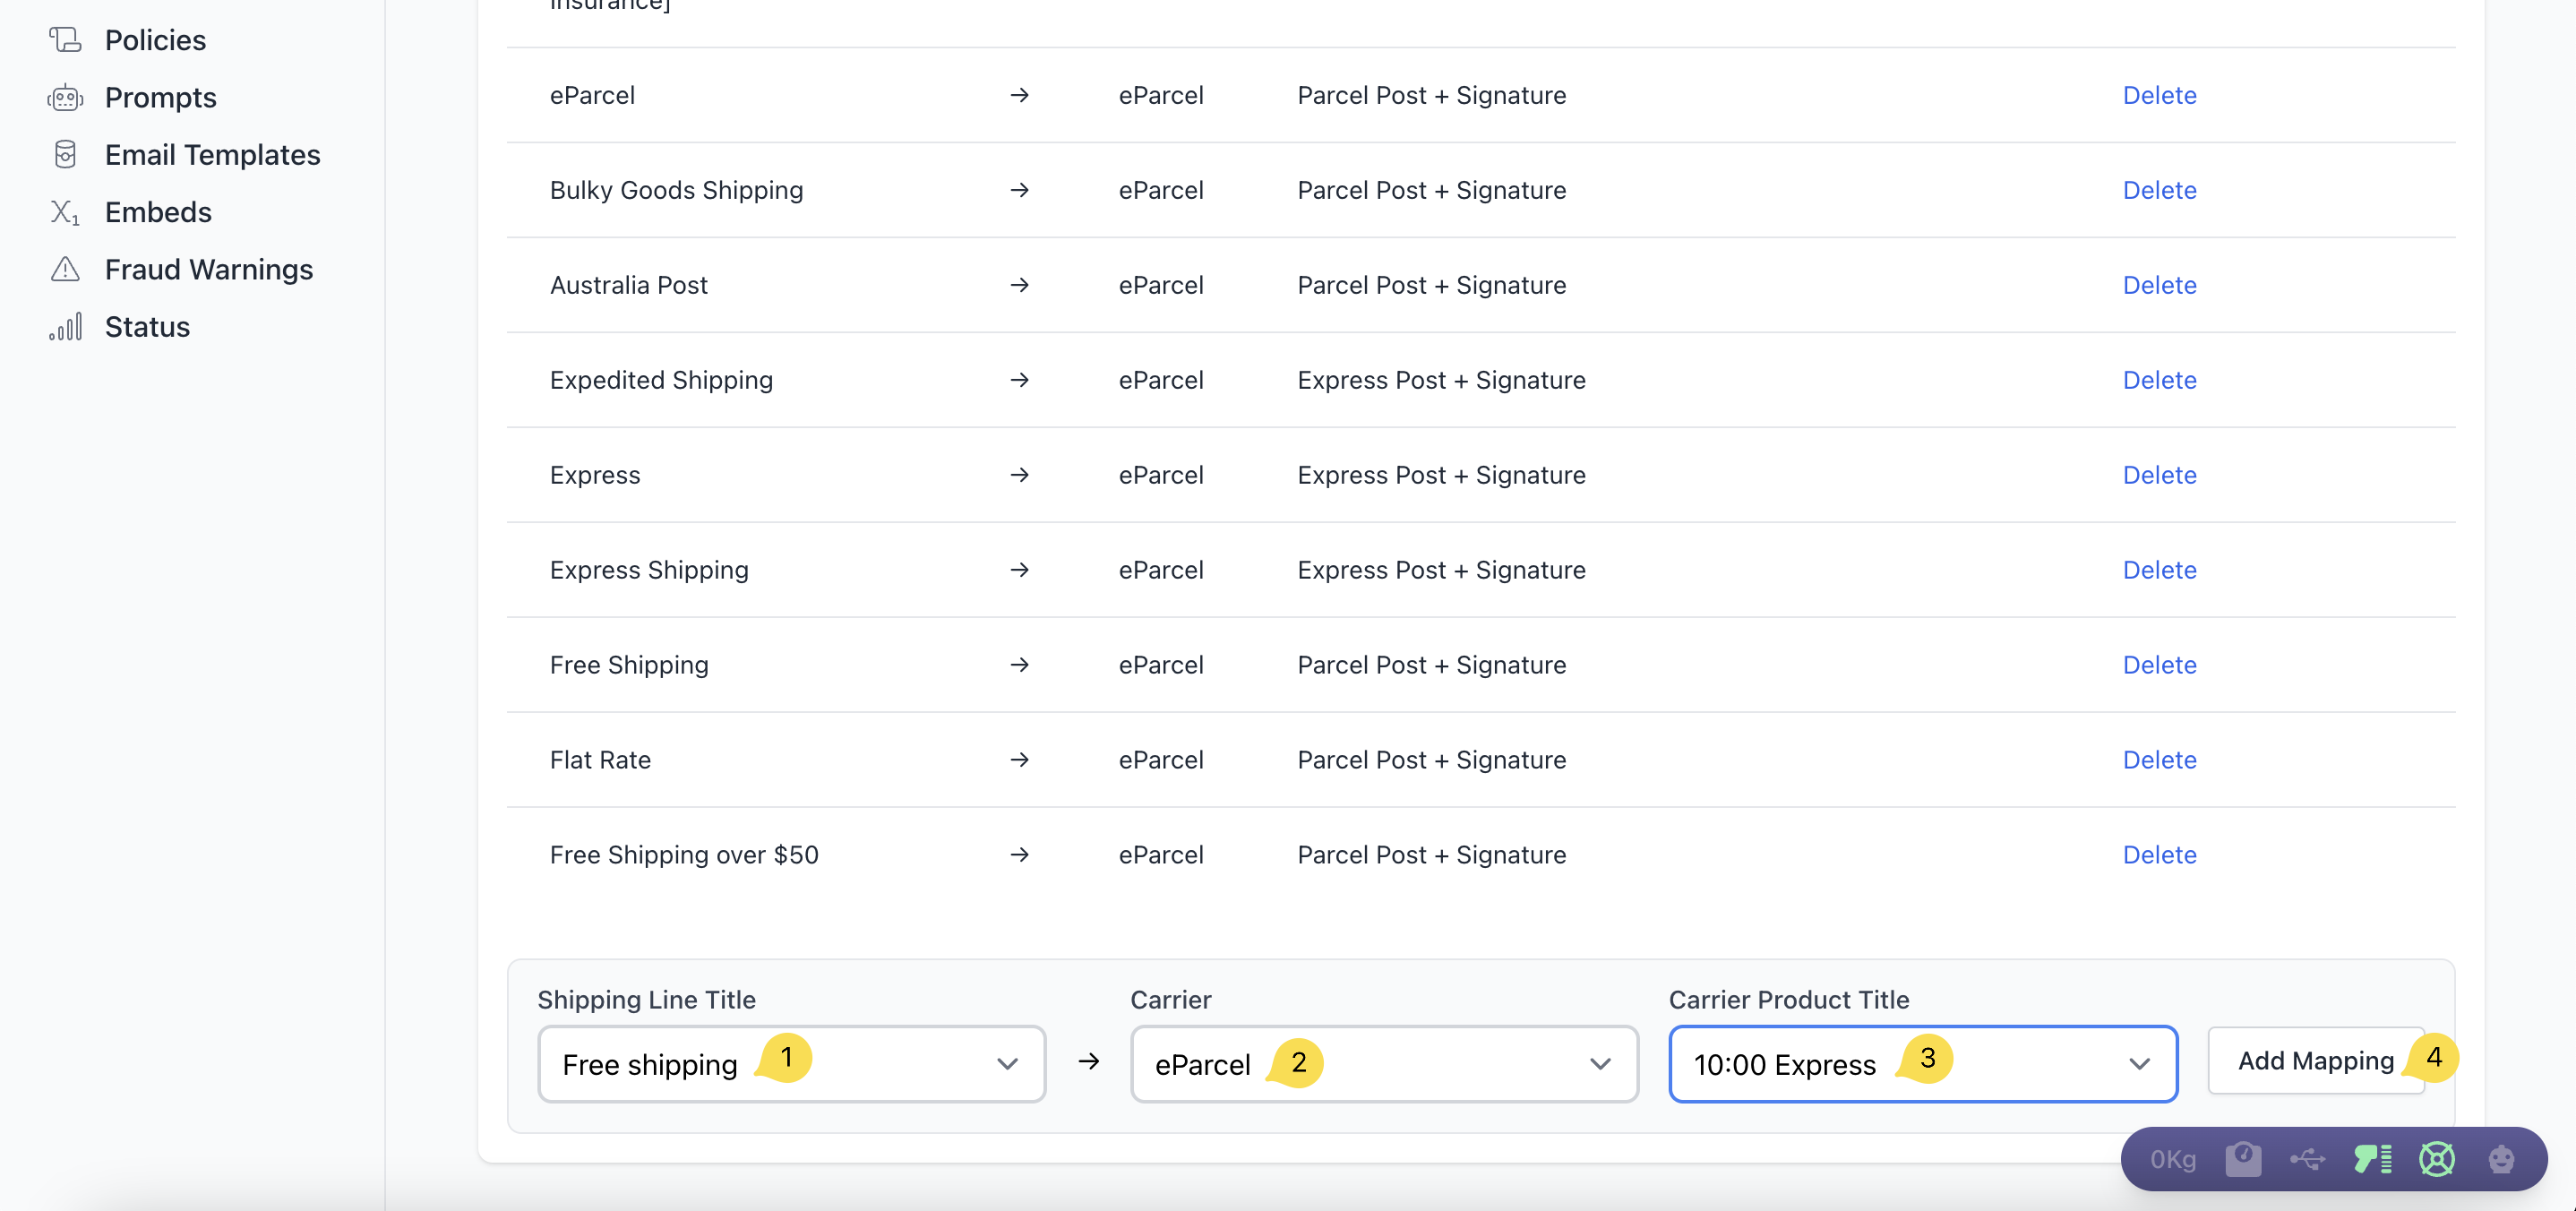The image size is (2576, 1211).
Task: Delete the Expedited Shipping mapping
Action: [x=2159, y=380]
